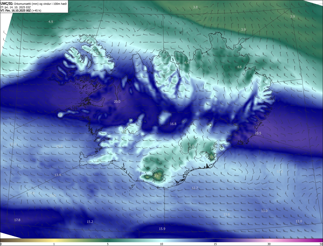
Task: Click the 13.4 value in the southwest sea
Action: tap(58, 175)
